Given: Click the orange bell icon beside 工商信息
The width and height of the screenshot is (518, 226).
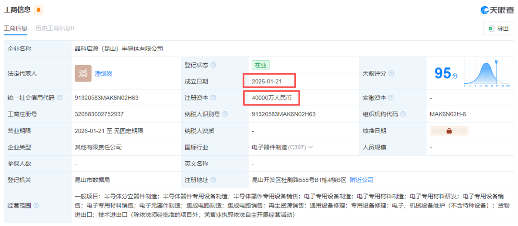Looking at the screenshot, I should [x=39, y=10].
